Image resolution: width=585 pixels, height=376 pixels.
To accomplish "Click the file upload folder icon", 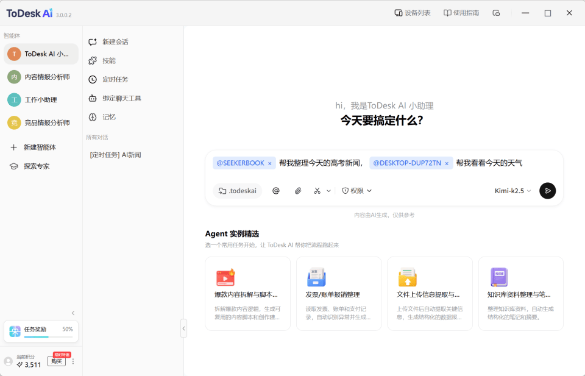I will pyautogui.click(x=408, y=277).
